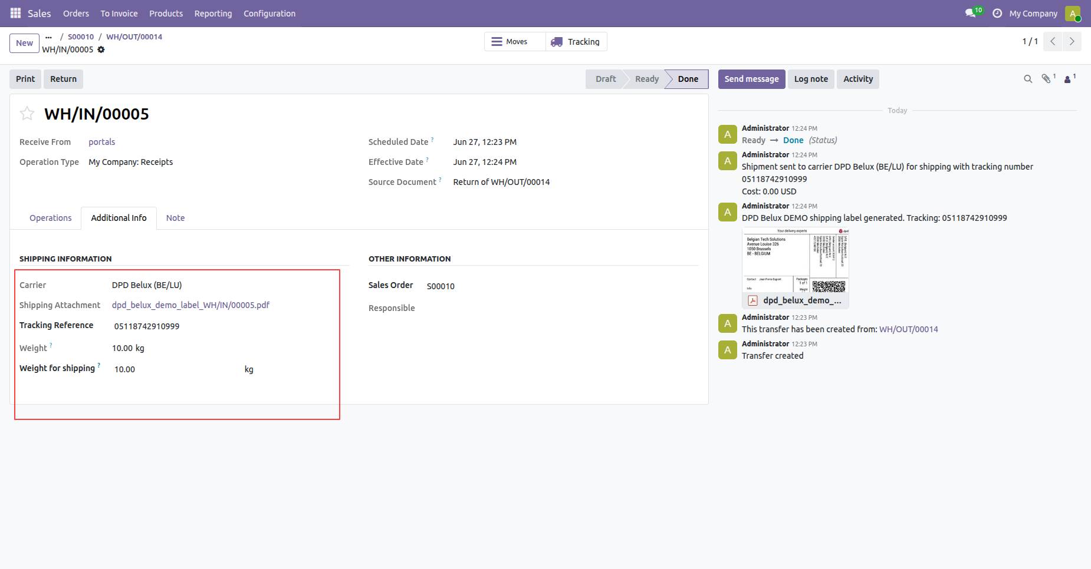Switch to the Note tab
1091x569 pixels.
[x=175, y=218]
